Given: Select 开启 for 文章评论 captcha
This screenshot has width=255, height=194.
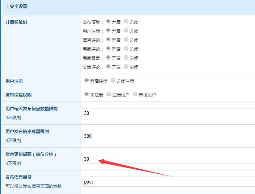Looking at the screenshot, I should tap(108, 67).
